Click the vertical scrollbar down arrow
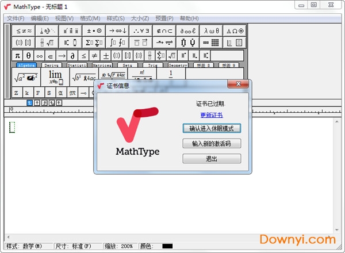Image resolution: width=345 pixels, height=253 pixels. pyautogui.click(x=337, y=230)
